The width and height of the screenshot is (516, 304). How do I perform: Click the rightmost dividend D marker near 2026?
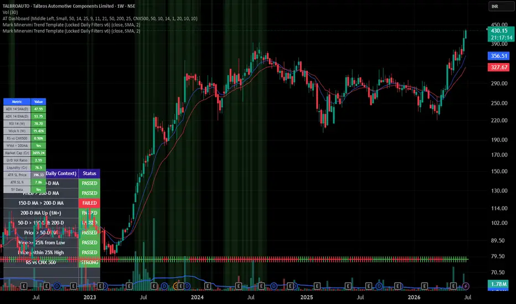click(x=379, y=286)
